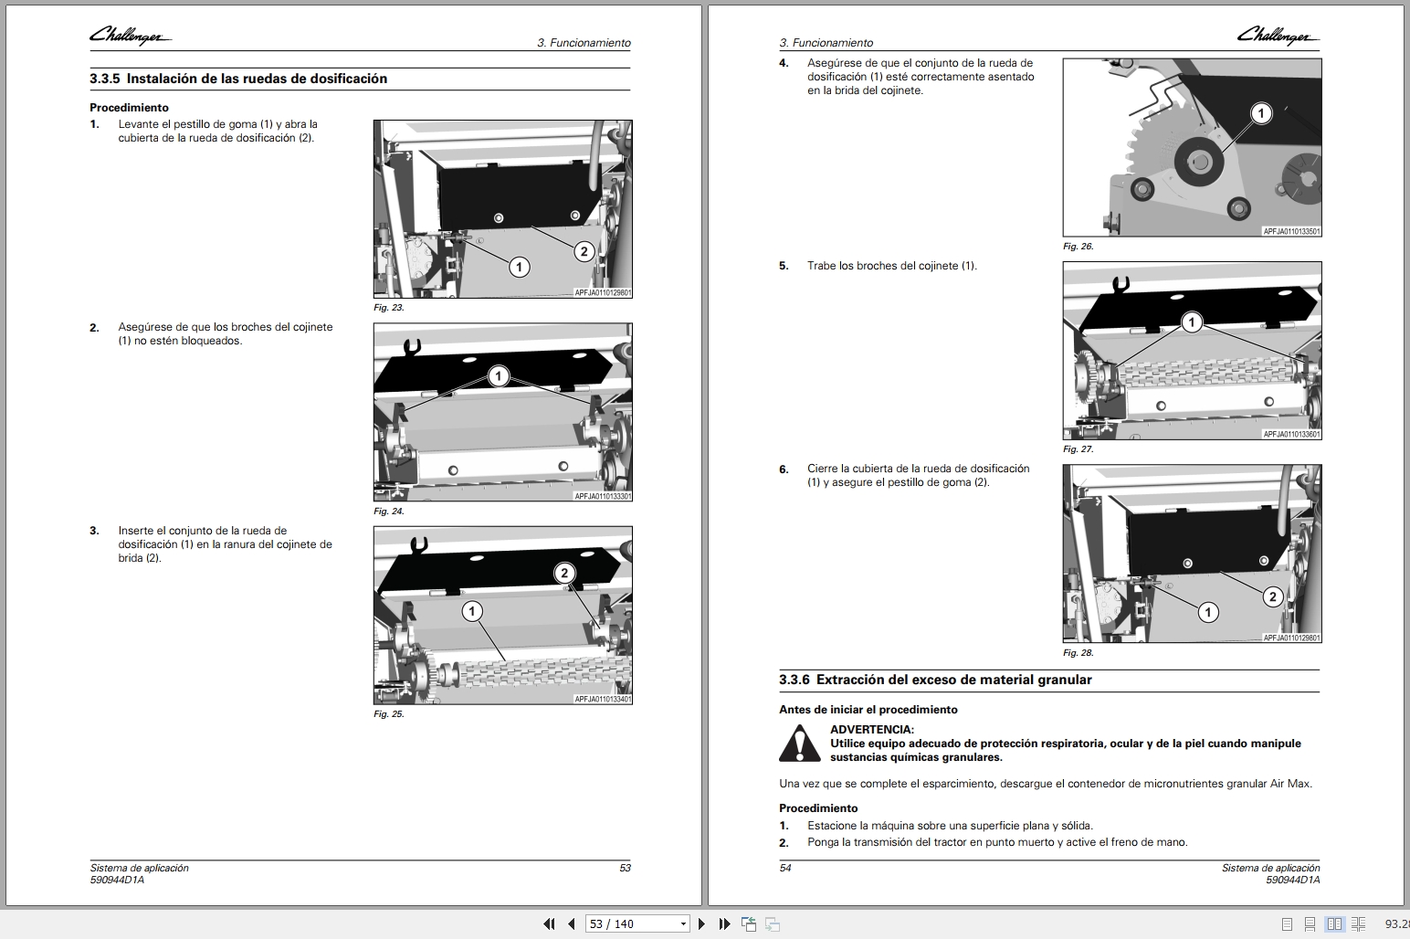Click the 'Fig. 23.' caption
Screen dimensions: 1410x939
tap(389, 308)
